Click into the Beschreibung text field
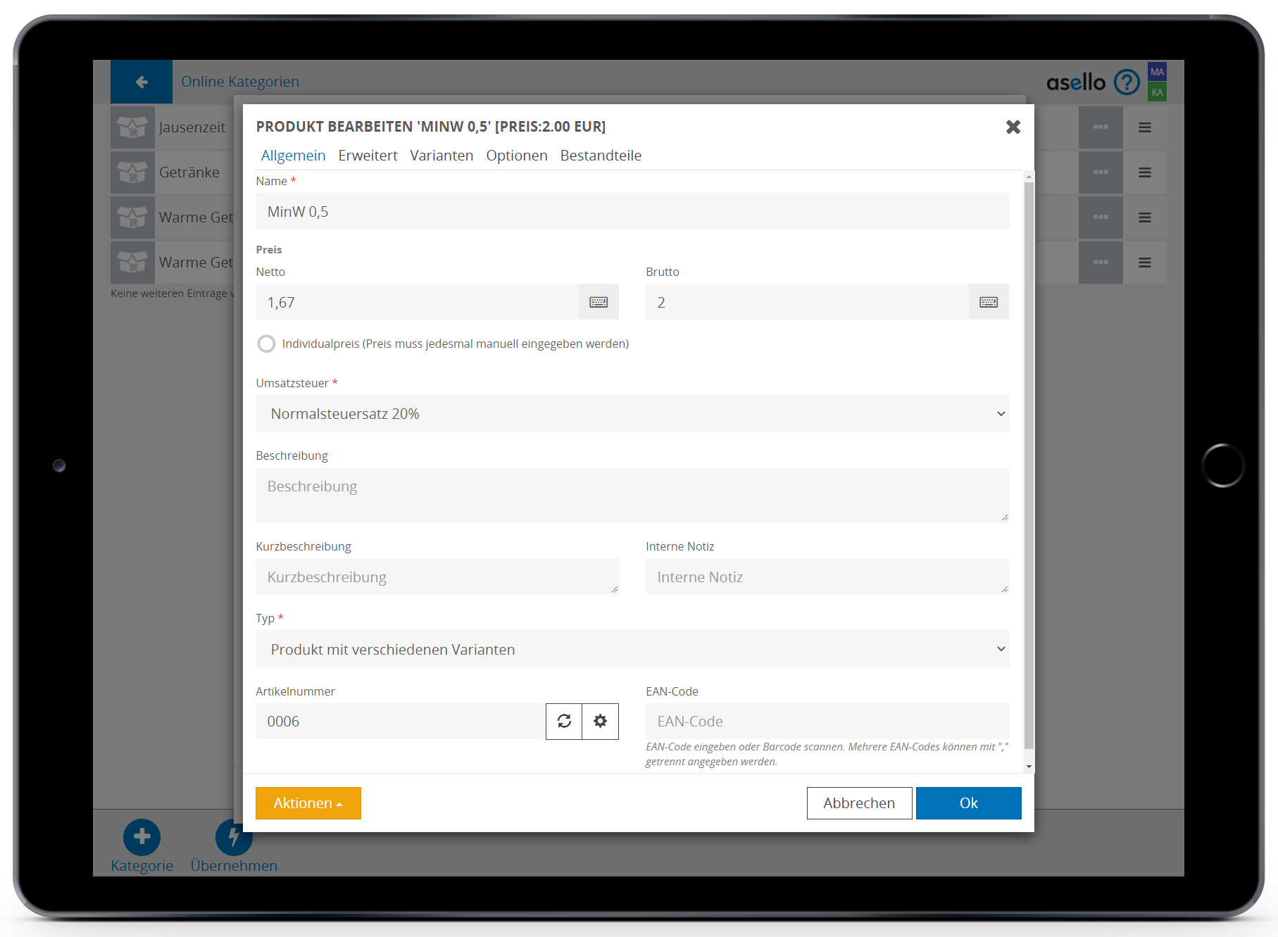The width and height of the screenshot is (1278, 937). (632, 495)
